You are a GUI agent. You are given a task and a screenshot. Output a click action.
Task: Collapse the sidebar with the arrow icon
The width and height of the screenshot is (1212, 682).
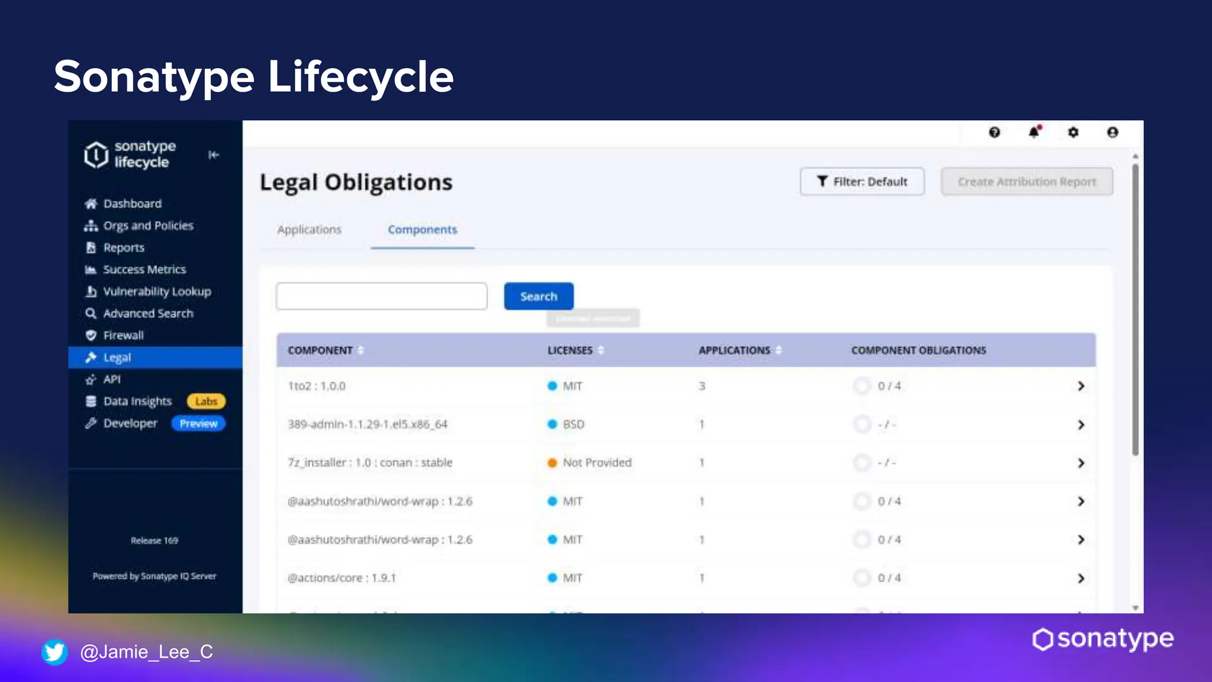click(x=214, y=155)
